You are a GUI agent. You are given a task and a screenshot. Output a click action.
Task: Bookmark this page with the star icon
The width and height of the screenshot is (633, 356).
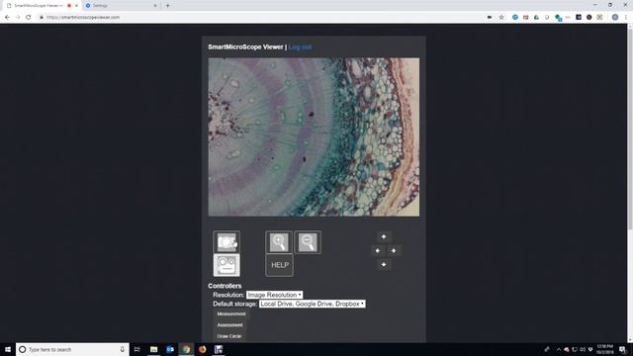pyautogui.click(x=501, y=18)
